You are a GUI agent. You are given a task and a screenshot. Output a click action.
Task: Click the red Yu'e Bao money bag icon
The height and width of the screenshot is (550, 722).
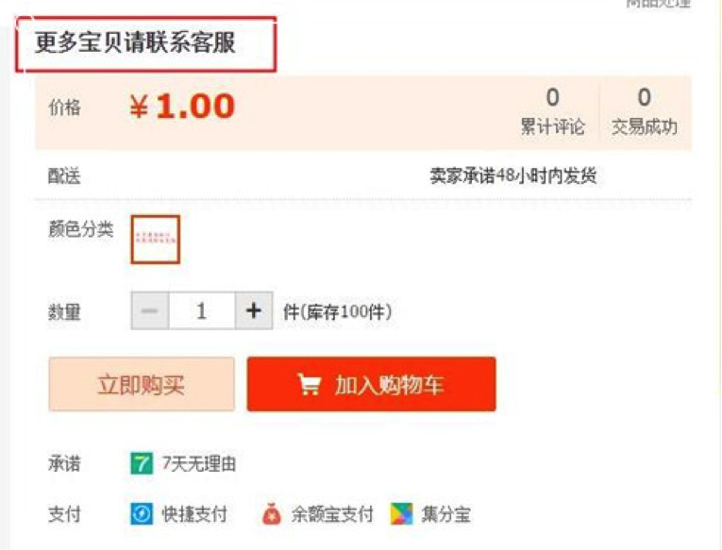[x=271, y=514]
